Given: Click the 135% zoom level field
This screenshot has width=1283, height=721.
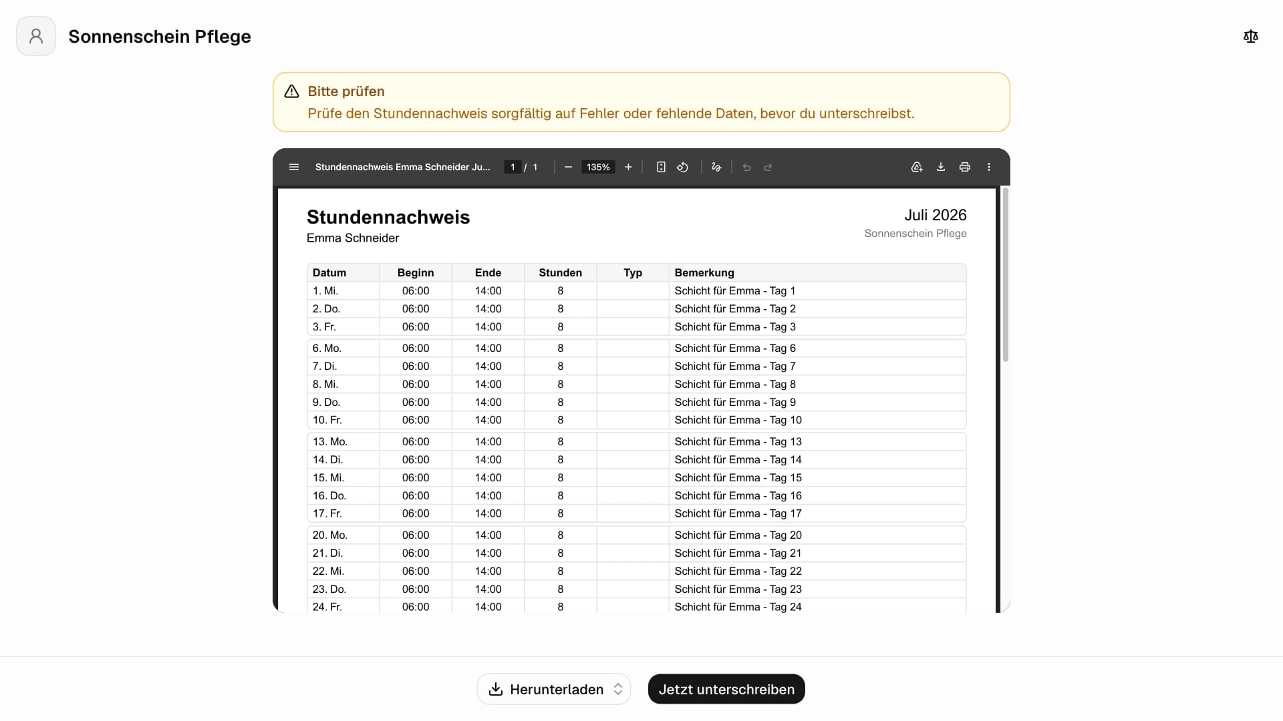Looking at the screenshot, I should pyautogui.click(x=598, y=167).
